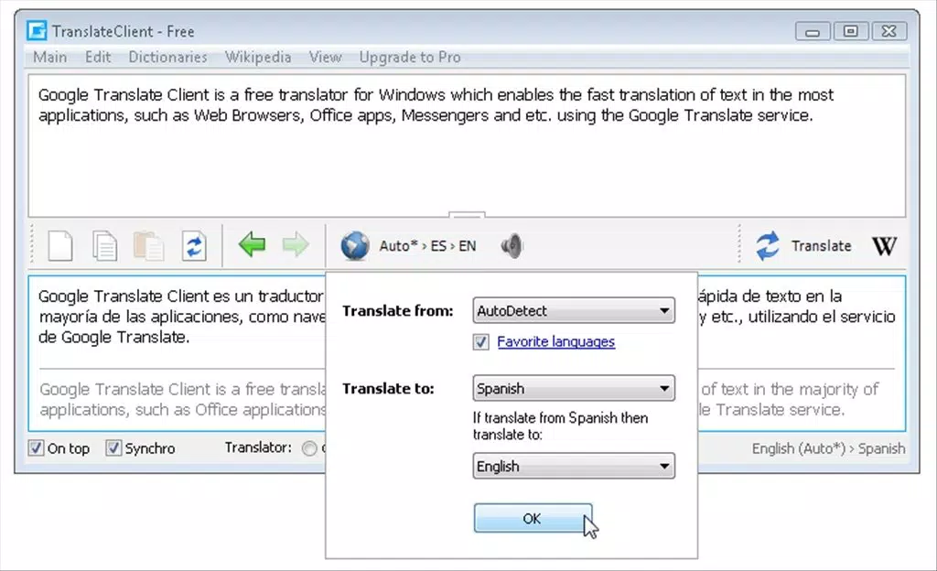Click the Translate button label
Image resolution: width=937 pixels, height=571 pixels.
pos(821,245)
